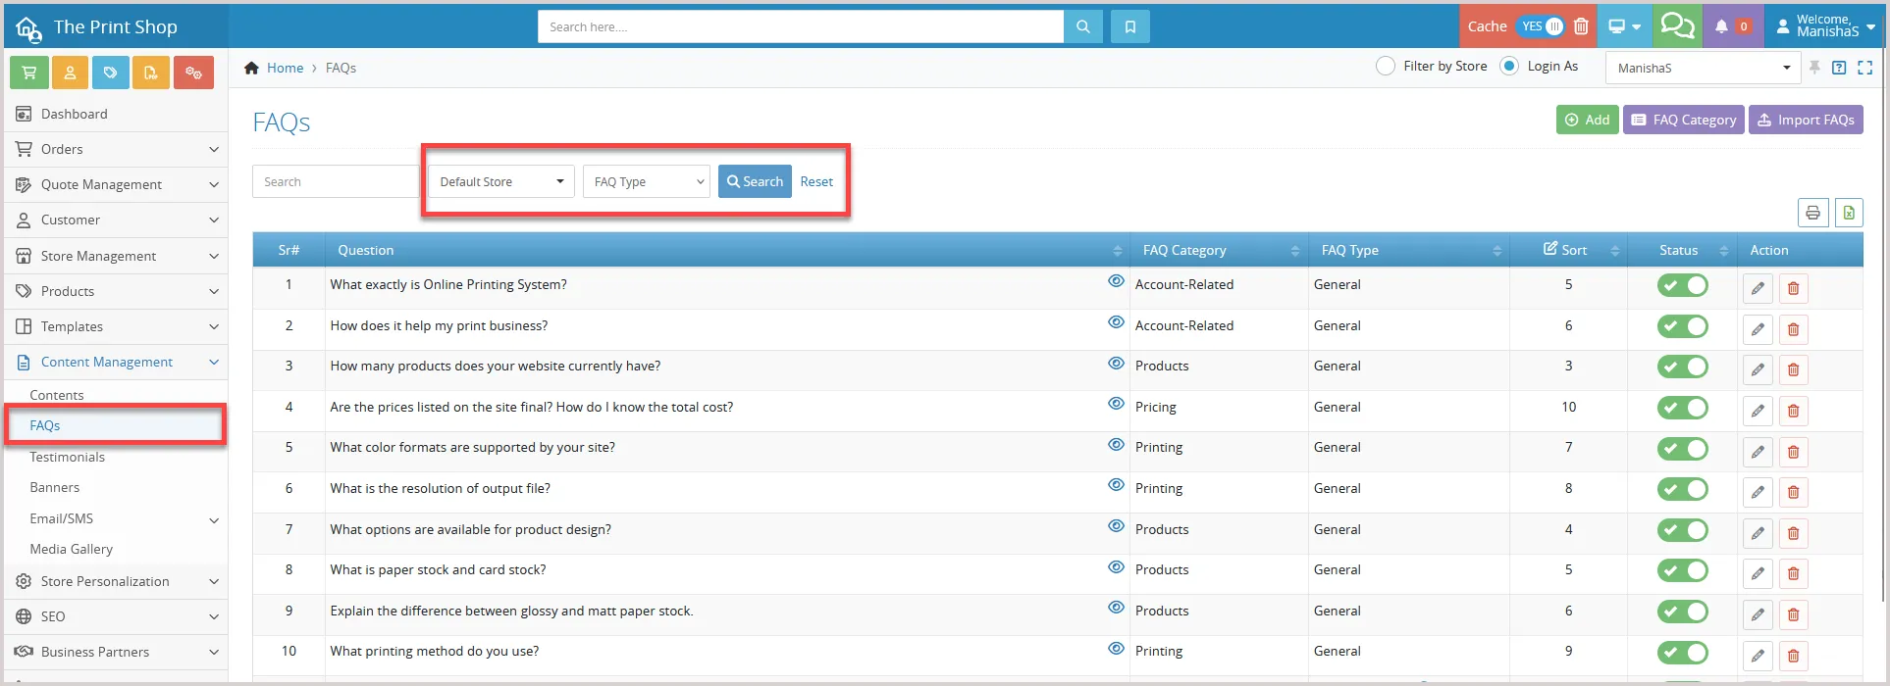Toggle status of 'How many products' FAQ
This screenshot has width=1890, height=686.
click(1683, 367)
